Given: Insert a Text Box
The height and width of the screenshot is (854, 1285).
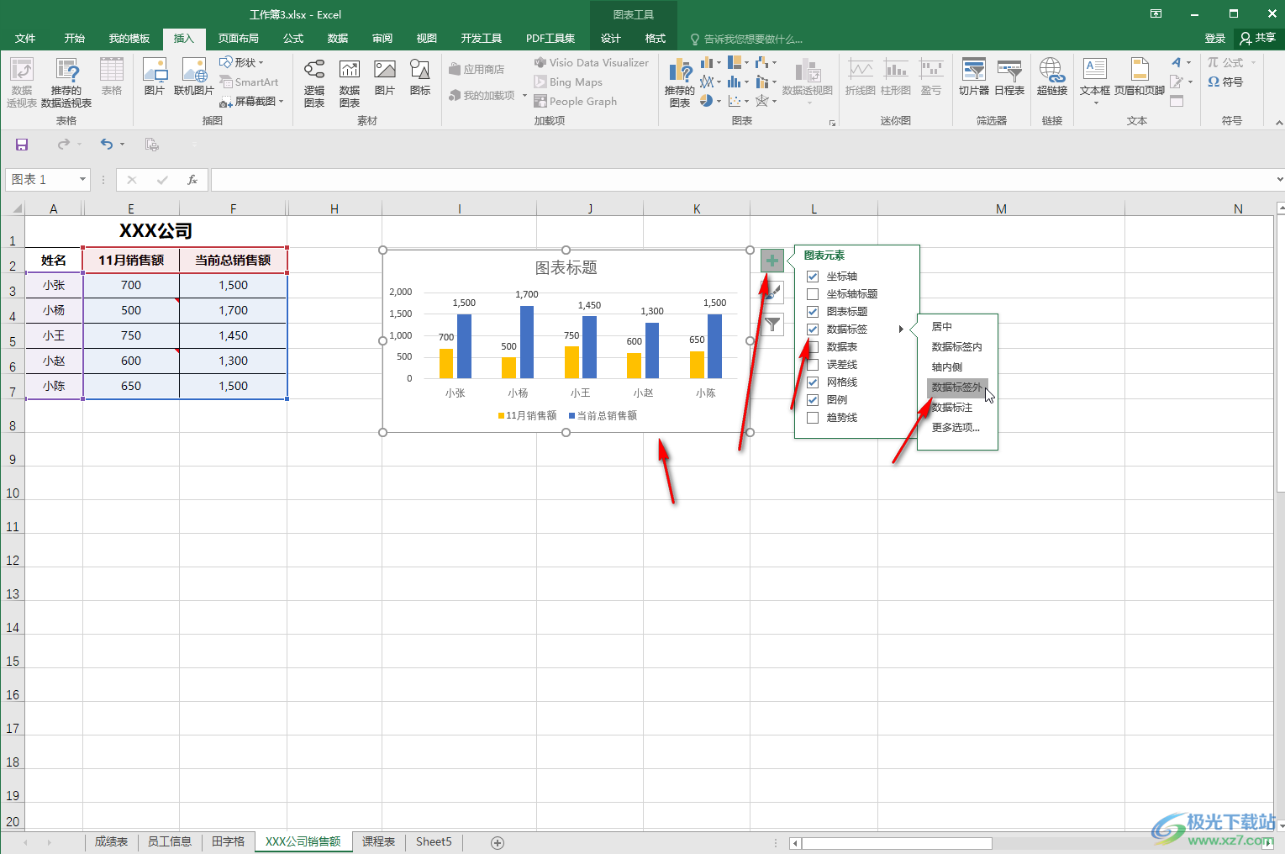Looking at the screenshot, I should [1095, 82].
